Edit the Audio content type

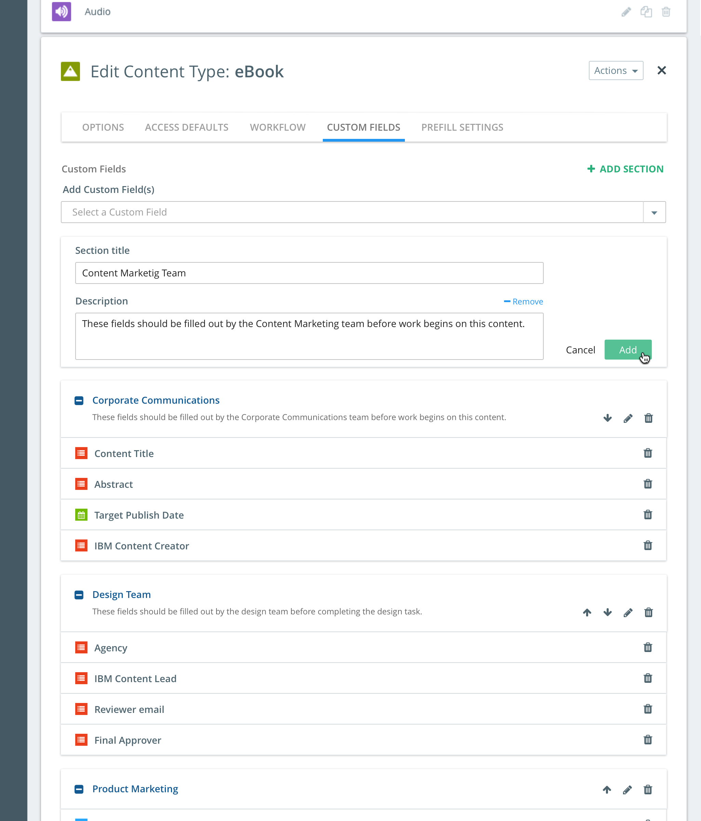[626, 12]
